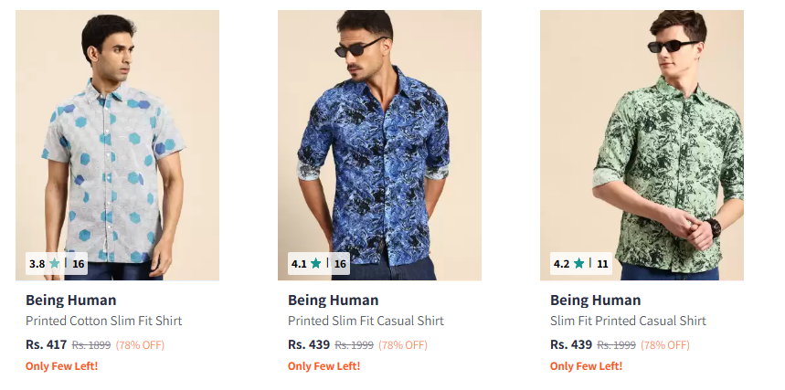This screenshot has width=785, height=390.
Task: Click the 11 ratings count on green shirt
Action: [x=602, y=264]
